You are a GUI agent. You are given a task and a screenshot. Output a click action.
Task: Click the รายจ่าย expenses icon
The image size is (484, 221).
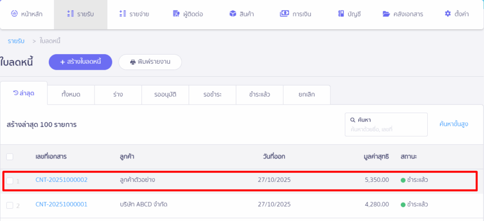coord(122,14)
